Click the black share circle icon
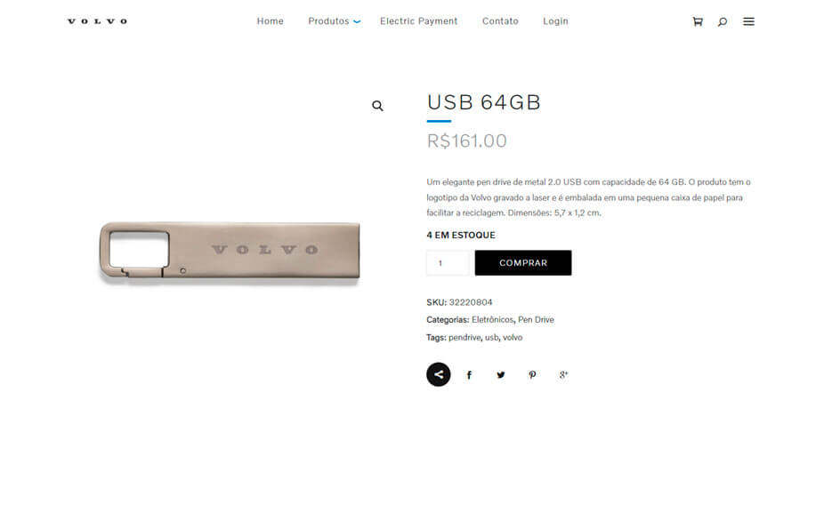The image size is (824, 505). [x=439, y=374]
